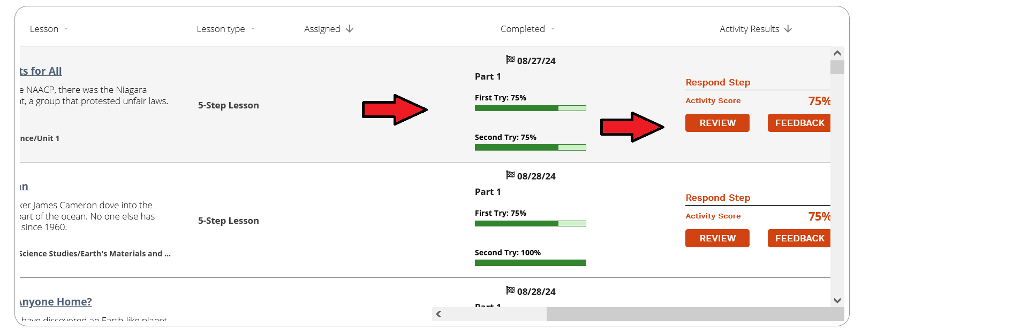The height and width of the screenshot is (329, 1028).
Task: Click the vertical scrollbar up arrow
Action: click(837, 53)
